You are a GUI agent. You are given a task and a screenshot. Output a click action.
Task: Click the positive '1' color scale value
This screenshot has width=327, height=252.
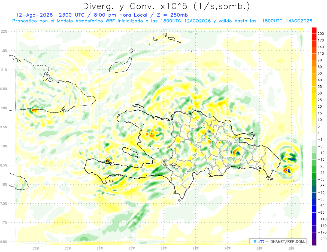[x=319, y=133]
